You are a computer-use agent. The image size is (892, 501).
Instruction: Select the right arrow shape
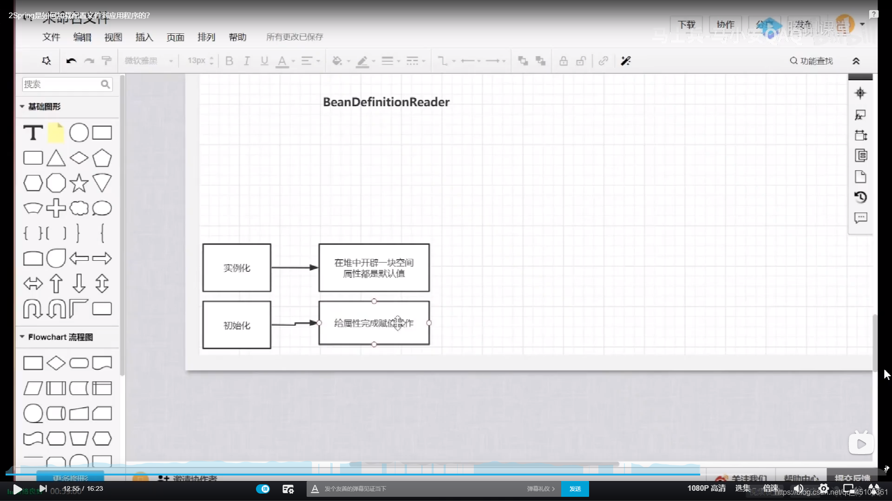[102, 258]
